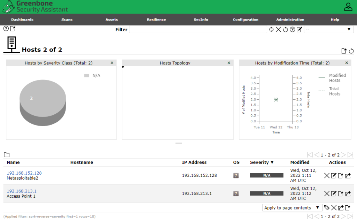Viewport: 357px width, 221px height.
Task: Sort by OS column header
Action: coord(236,162)
